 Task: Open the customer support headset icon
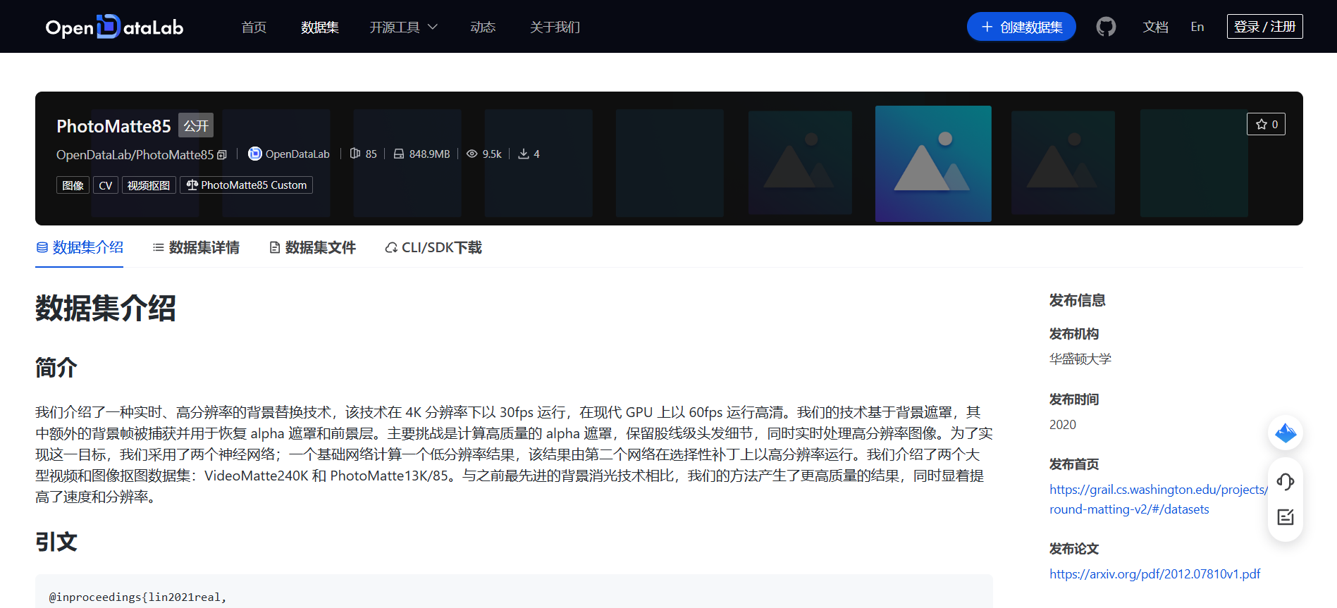(1286, 482)
